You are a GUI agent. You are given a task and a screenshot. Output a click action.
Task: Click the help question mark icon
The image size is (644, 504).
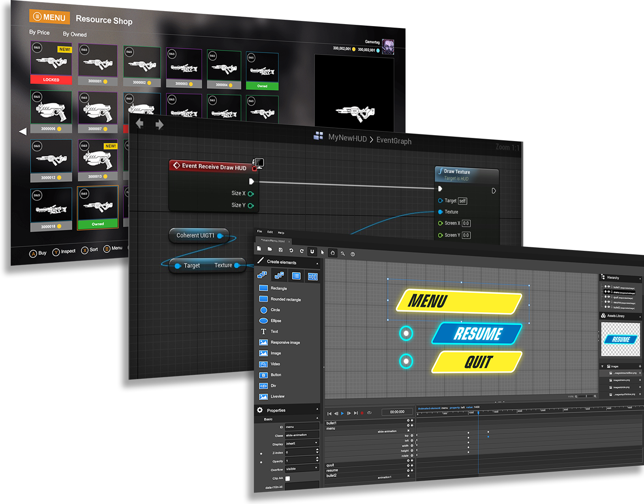click(353, 254)
